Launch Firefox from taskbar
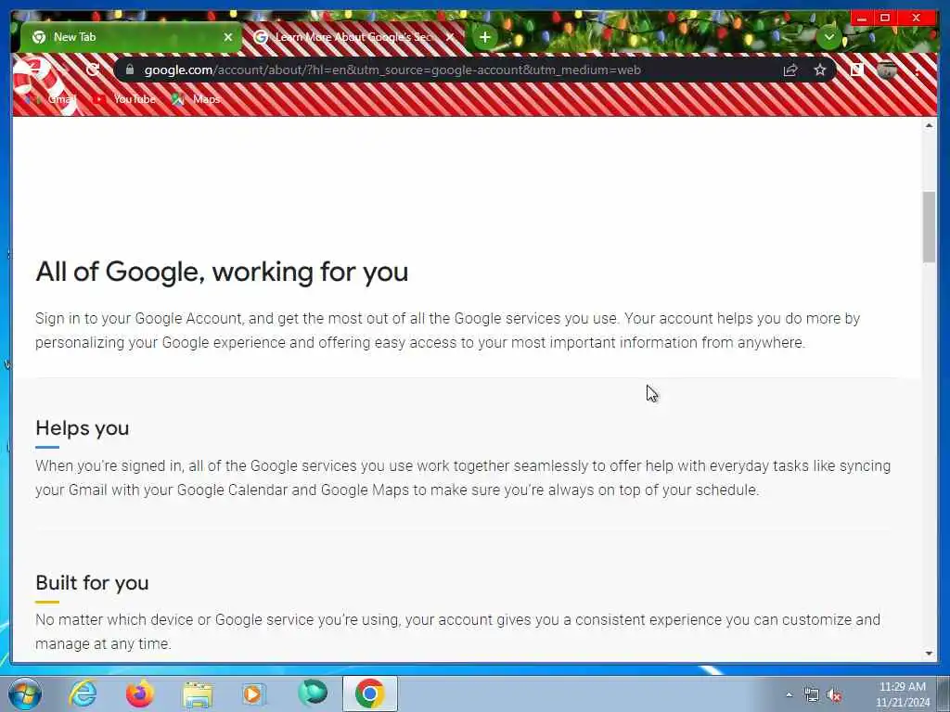Viewport: 950px width, 712px height. click(140, 693)
